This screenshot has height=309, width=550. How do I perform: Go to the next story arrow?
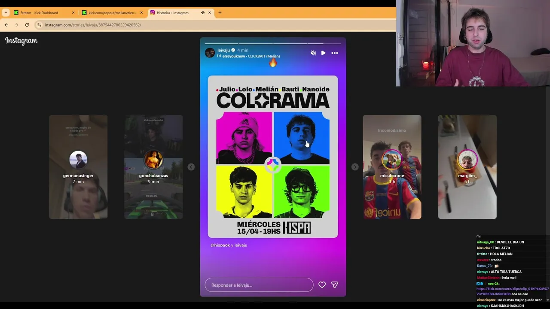coord(355,167)
